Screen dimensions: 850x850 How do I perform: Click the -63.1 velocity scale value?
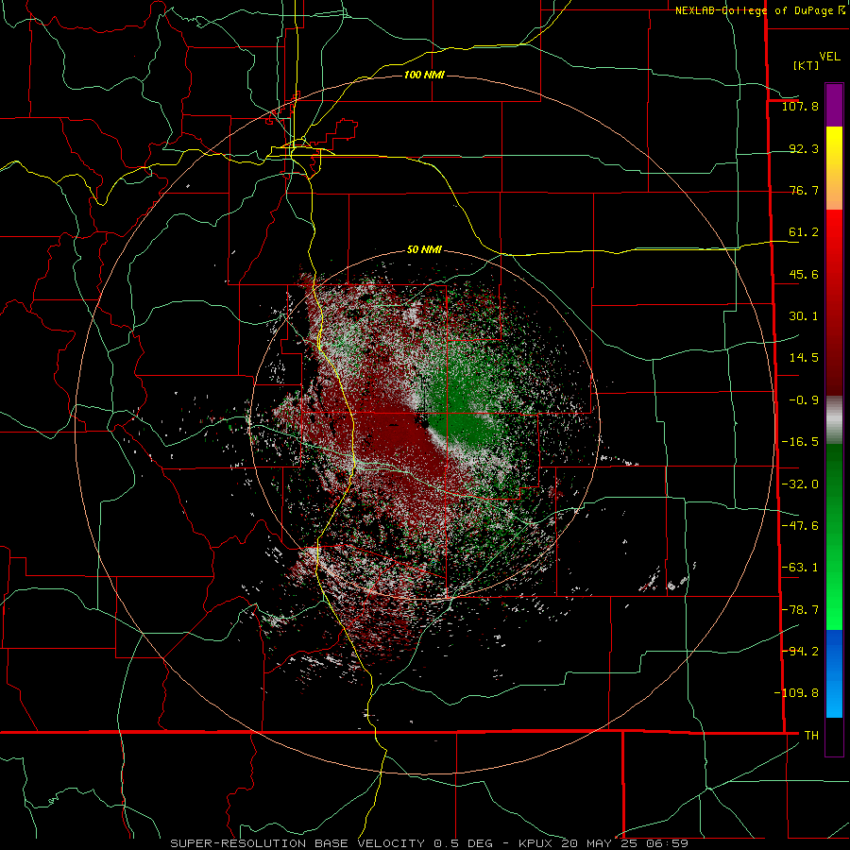pyautogui.click(x=800, y=568)
